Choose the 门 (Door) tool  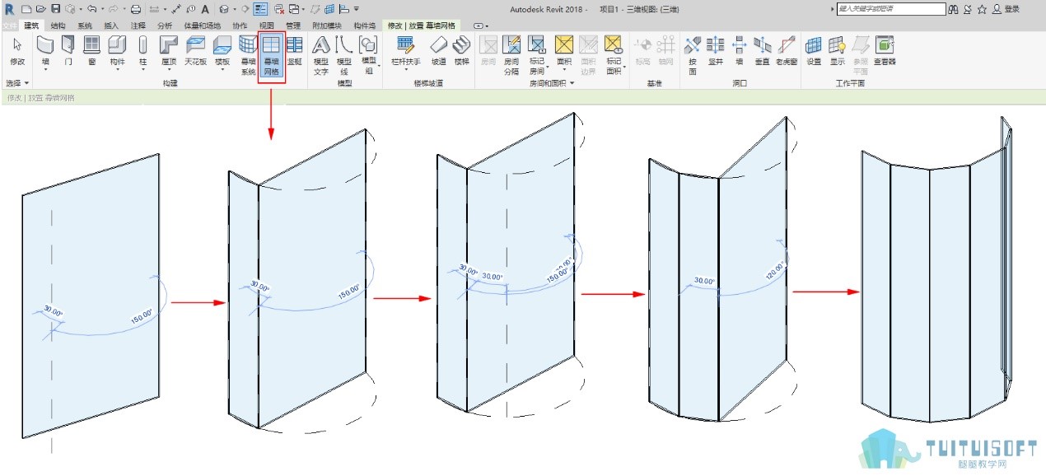[x=68, y=52]
